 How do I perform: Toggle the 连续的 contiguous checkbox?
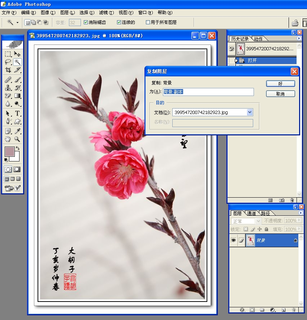[x=119, y=22]
